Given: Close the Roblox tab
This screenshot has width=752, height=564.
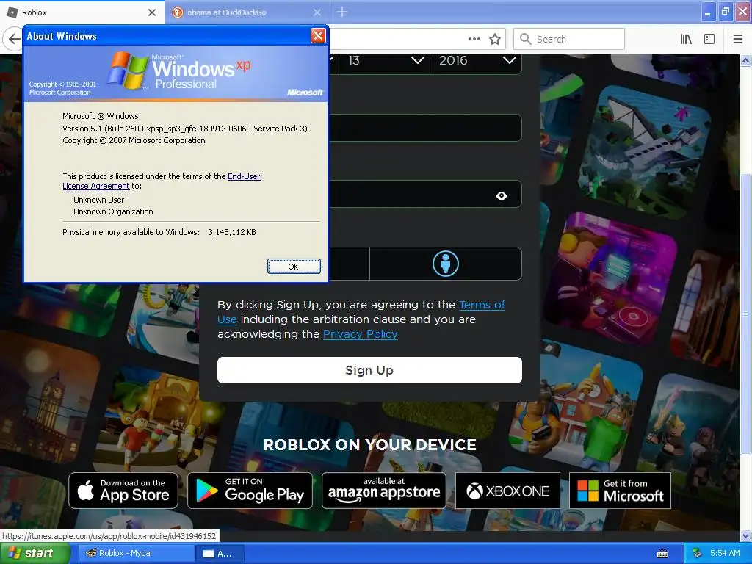Looking at the screenshot, I should 152,12.
